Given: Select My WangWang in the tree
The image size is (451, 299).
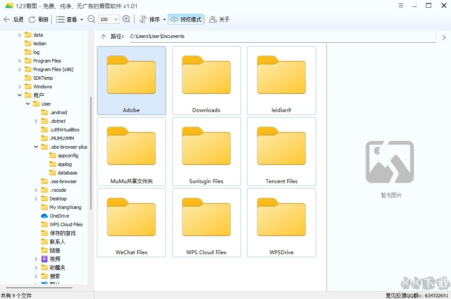Looking at the screenshot, I should (x=61, y=207).
